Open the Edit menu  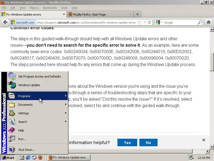coord(13,8)
